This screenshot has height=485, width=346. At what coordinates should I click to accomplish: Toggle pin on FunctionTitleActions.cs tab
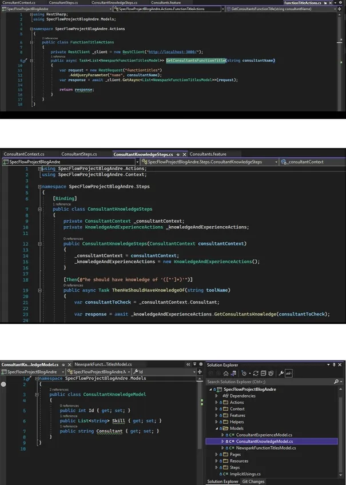coord(325,3)
